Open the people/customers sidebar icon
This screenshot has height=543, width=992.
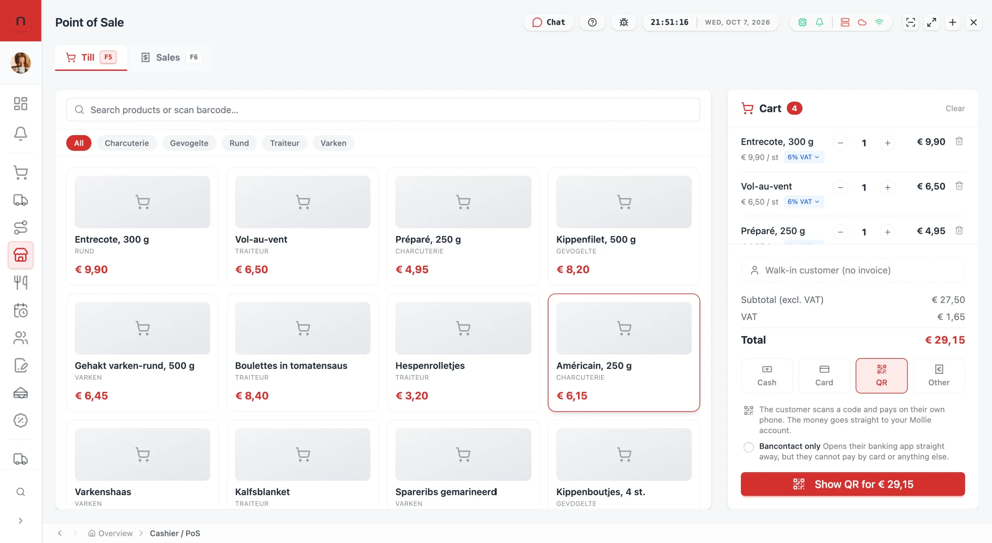point(20,338)
